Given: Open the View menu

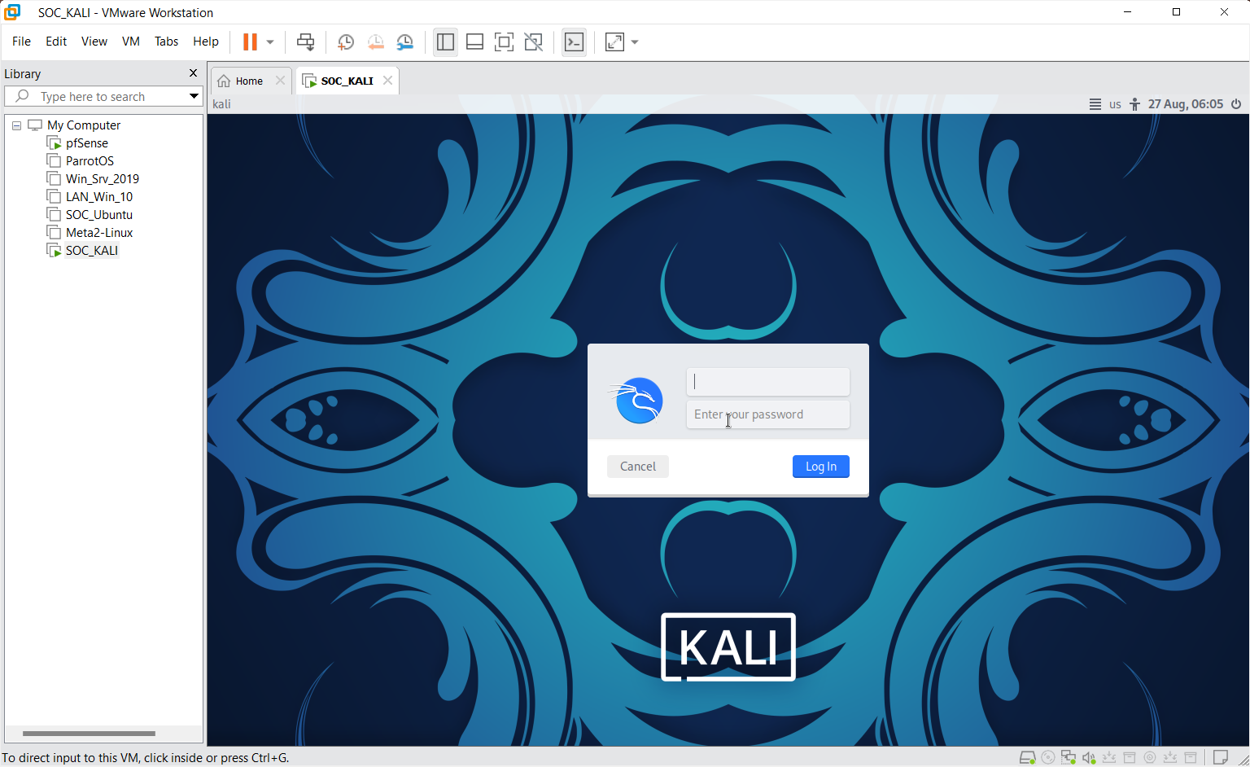Looking at the screenshot, I should pos(94,42).
